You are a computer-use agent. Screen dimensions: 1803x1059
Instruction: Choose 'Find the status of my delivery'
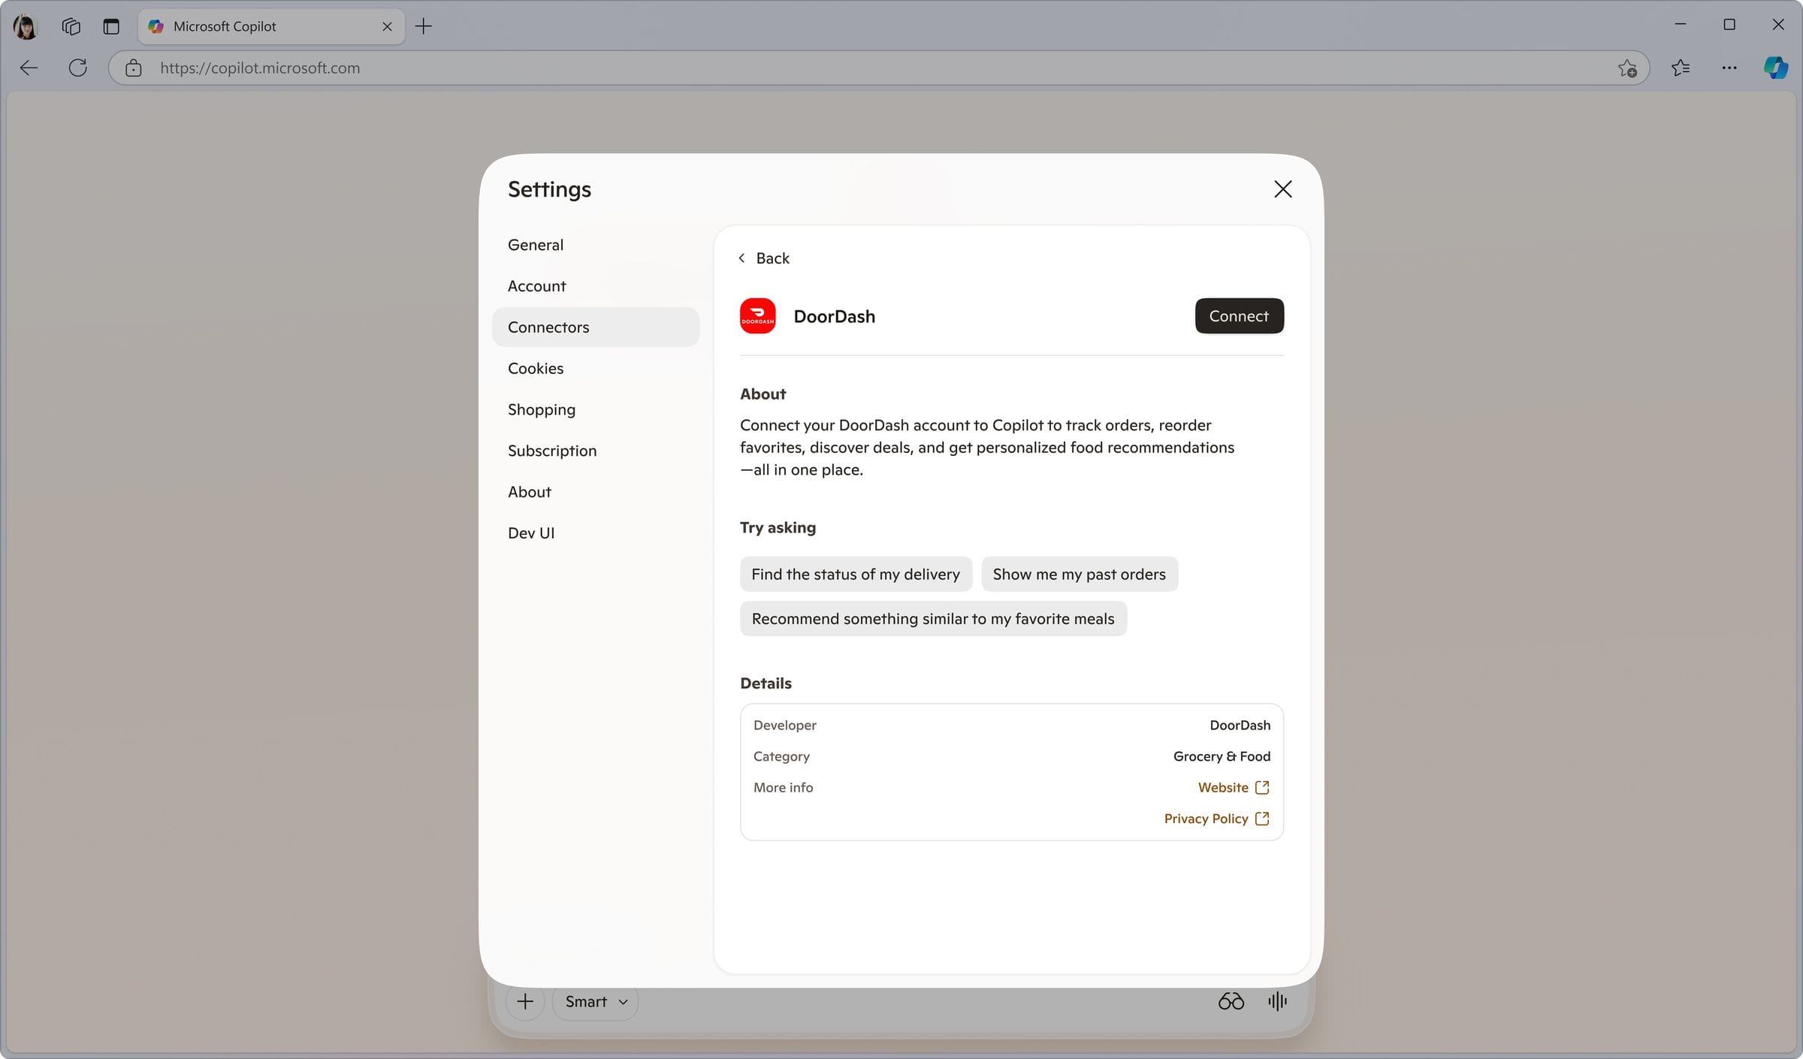click(x=856, y=575)
